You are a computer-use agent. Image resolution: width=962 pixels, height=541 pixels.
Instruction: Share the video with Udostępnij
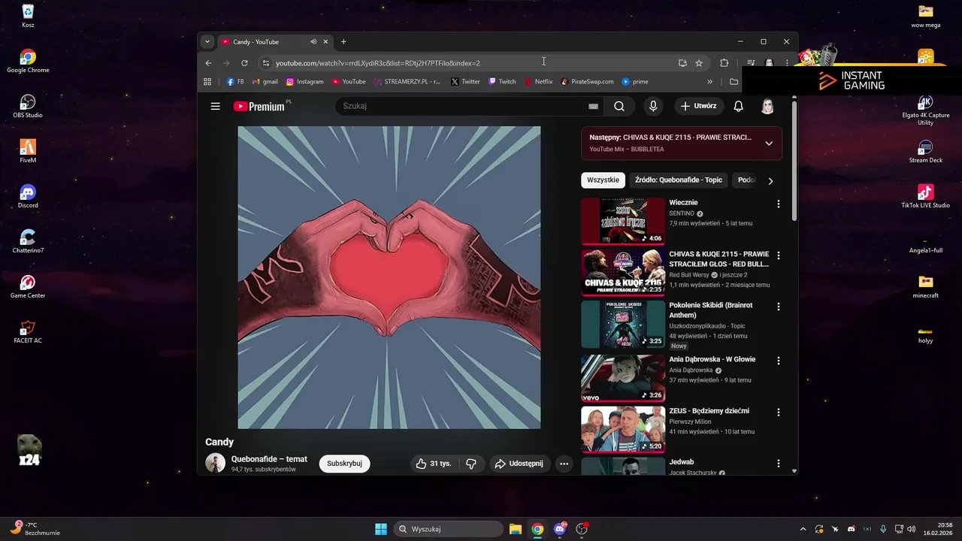(519, 464)
